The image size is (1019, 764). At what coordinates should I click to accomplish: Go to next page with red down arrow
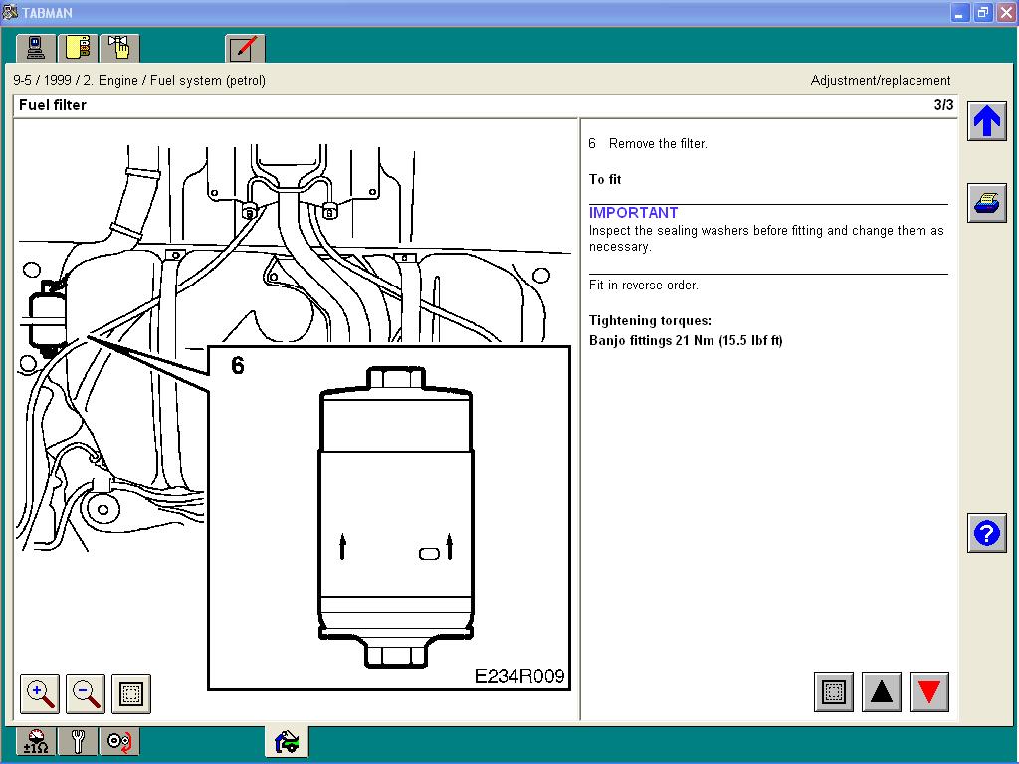[x=929, y=692]
